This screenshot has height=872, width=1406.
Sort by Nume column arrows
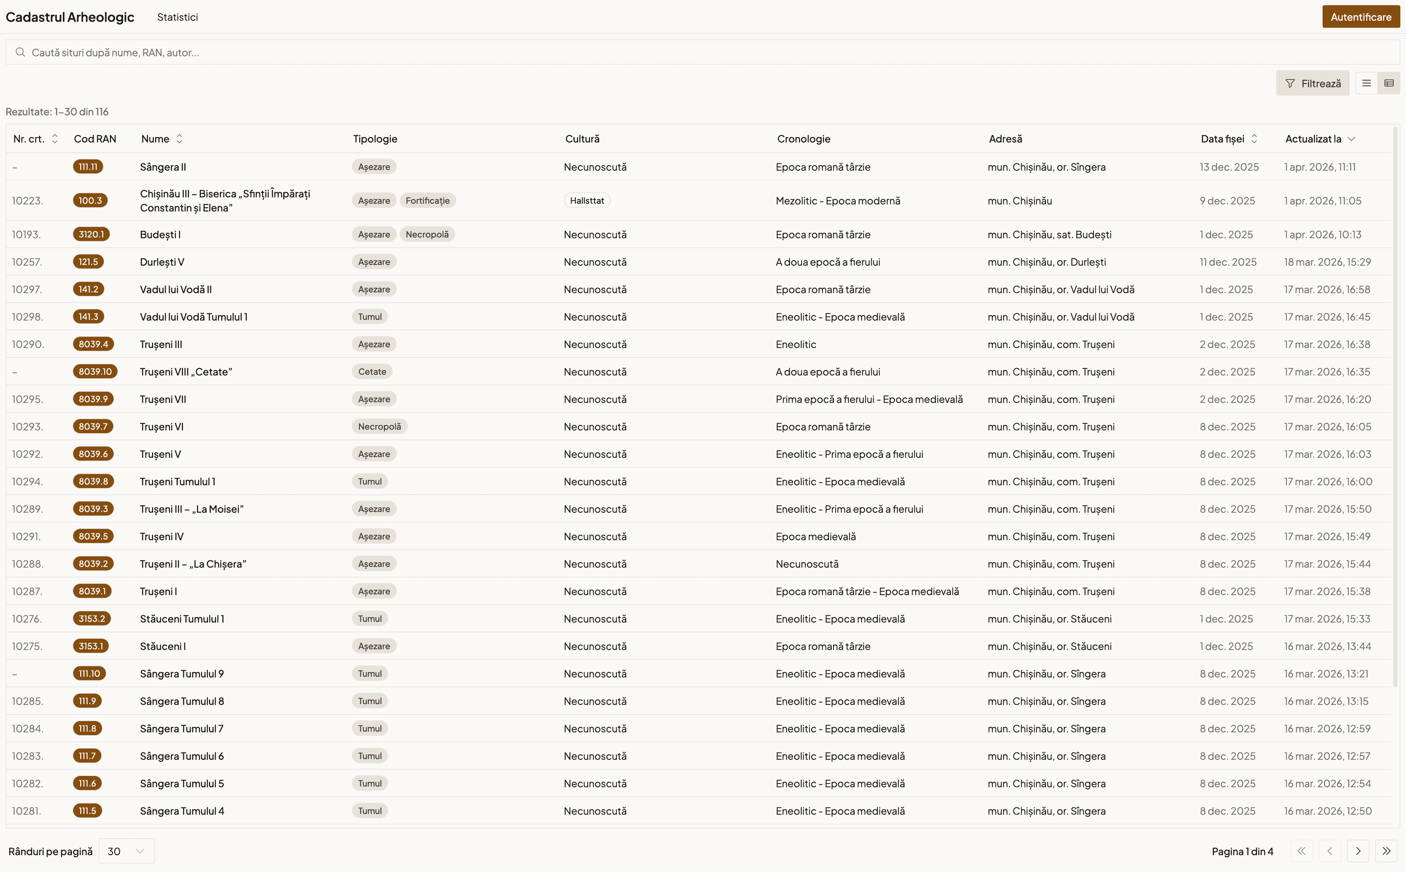tap(179, 139)
